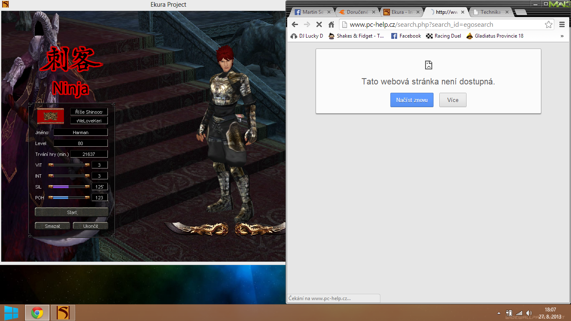Open the Racing Duel bookmark

pos(444,36)
